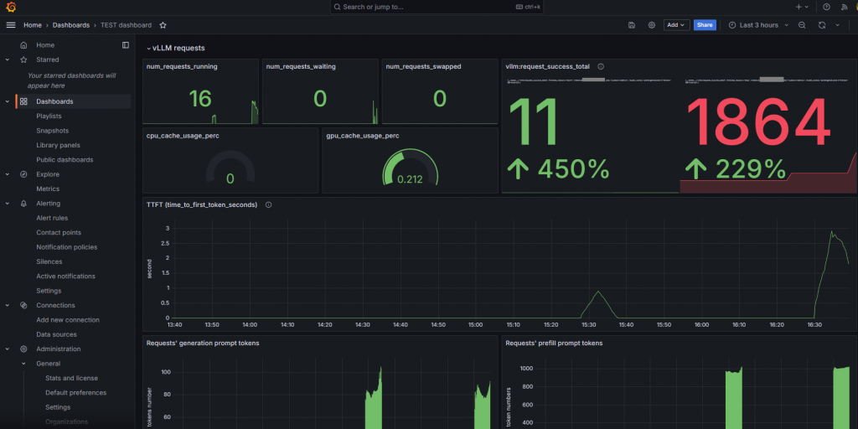The image size is (858, 429).
Task: Collapse the vLLM requests row
Action: click(x=147, y=48)
